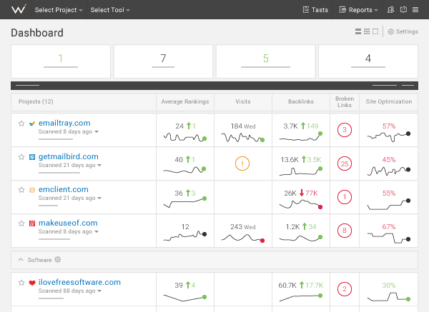429x312 pixels.
Task: Open the Select Project dropdown
Action: [x=59, y=10]
